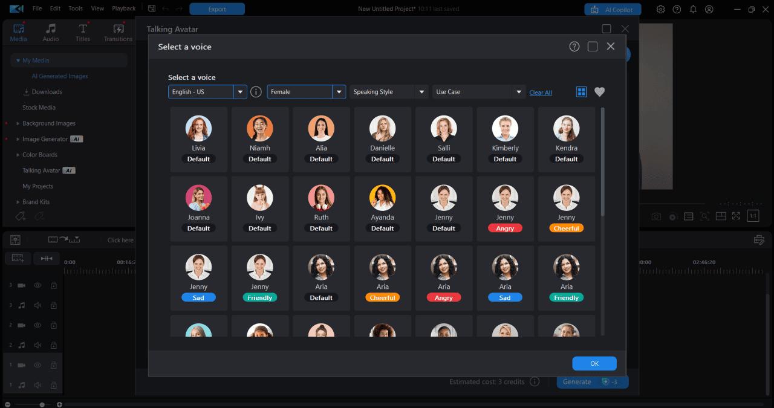Expand Image Generator item
The width and height of the screenshot is (774, 408).
[18, 139]
